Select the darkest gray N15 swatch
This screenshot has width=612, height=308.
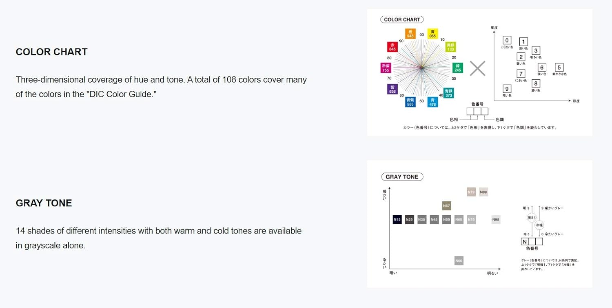[x=397, y=220]
